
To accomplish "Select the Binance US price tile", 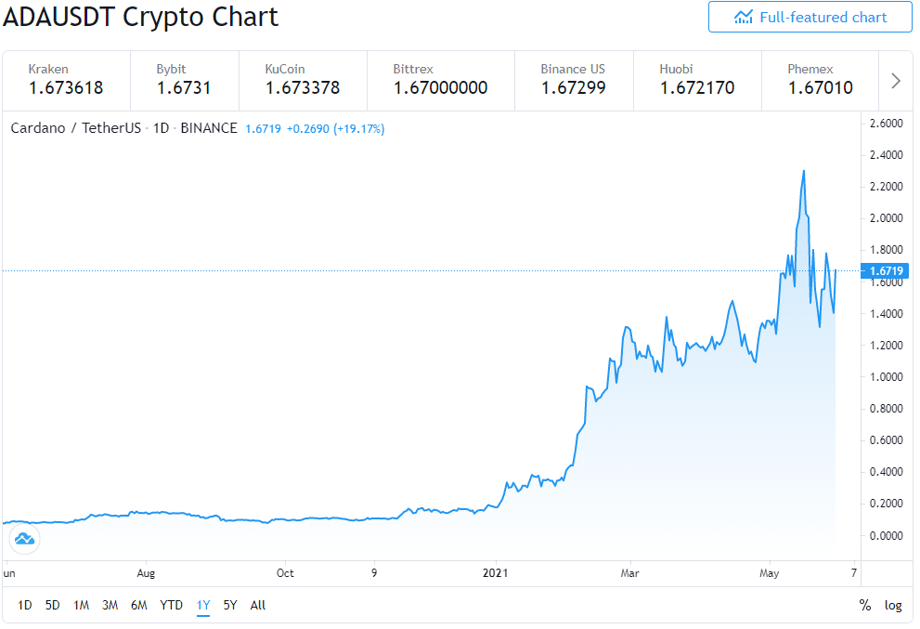I will (x=573, y=81).
